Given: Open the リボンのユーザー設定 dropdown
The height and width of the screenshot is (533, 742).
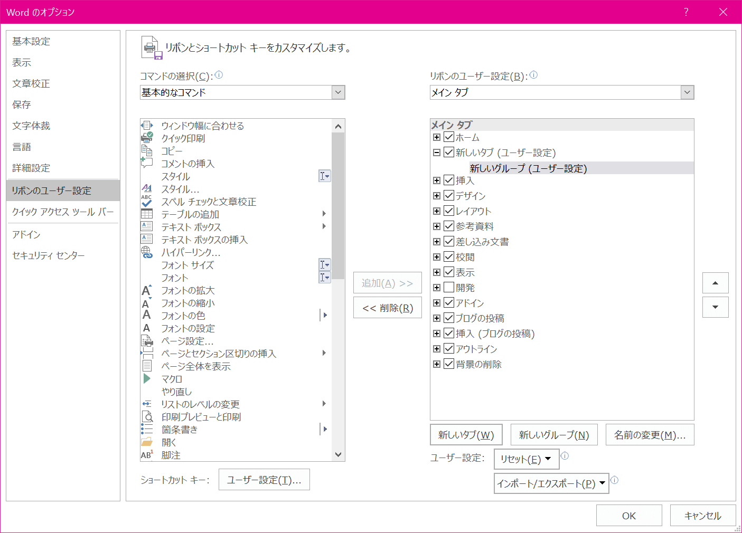Looking at the screenshot, I should [687, 92].
